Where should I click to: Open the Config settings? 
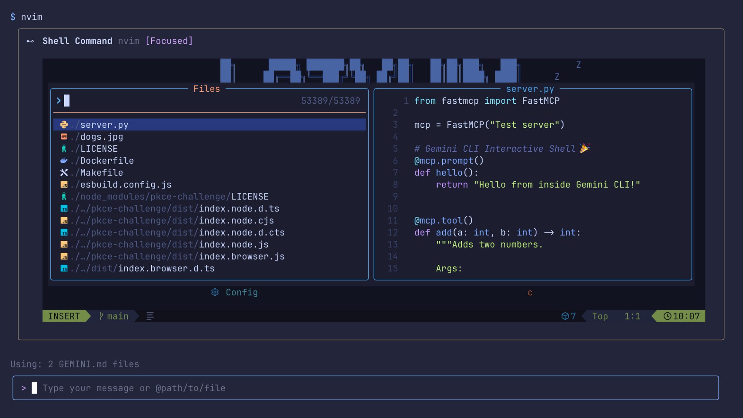(241, 293)
